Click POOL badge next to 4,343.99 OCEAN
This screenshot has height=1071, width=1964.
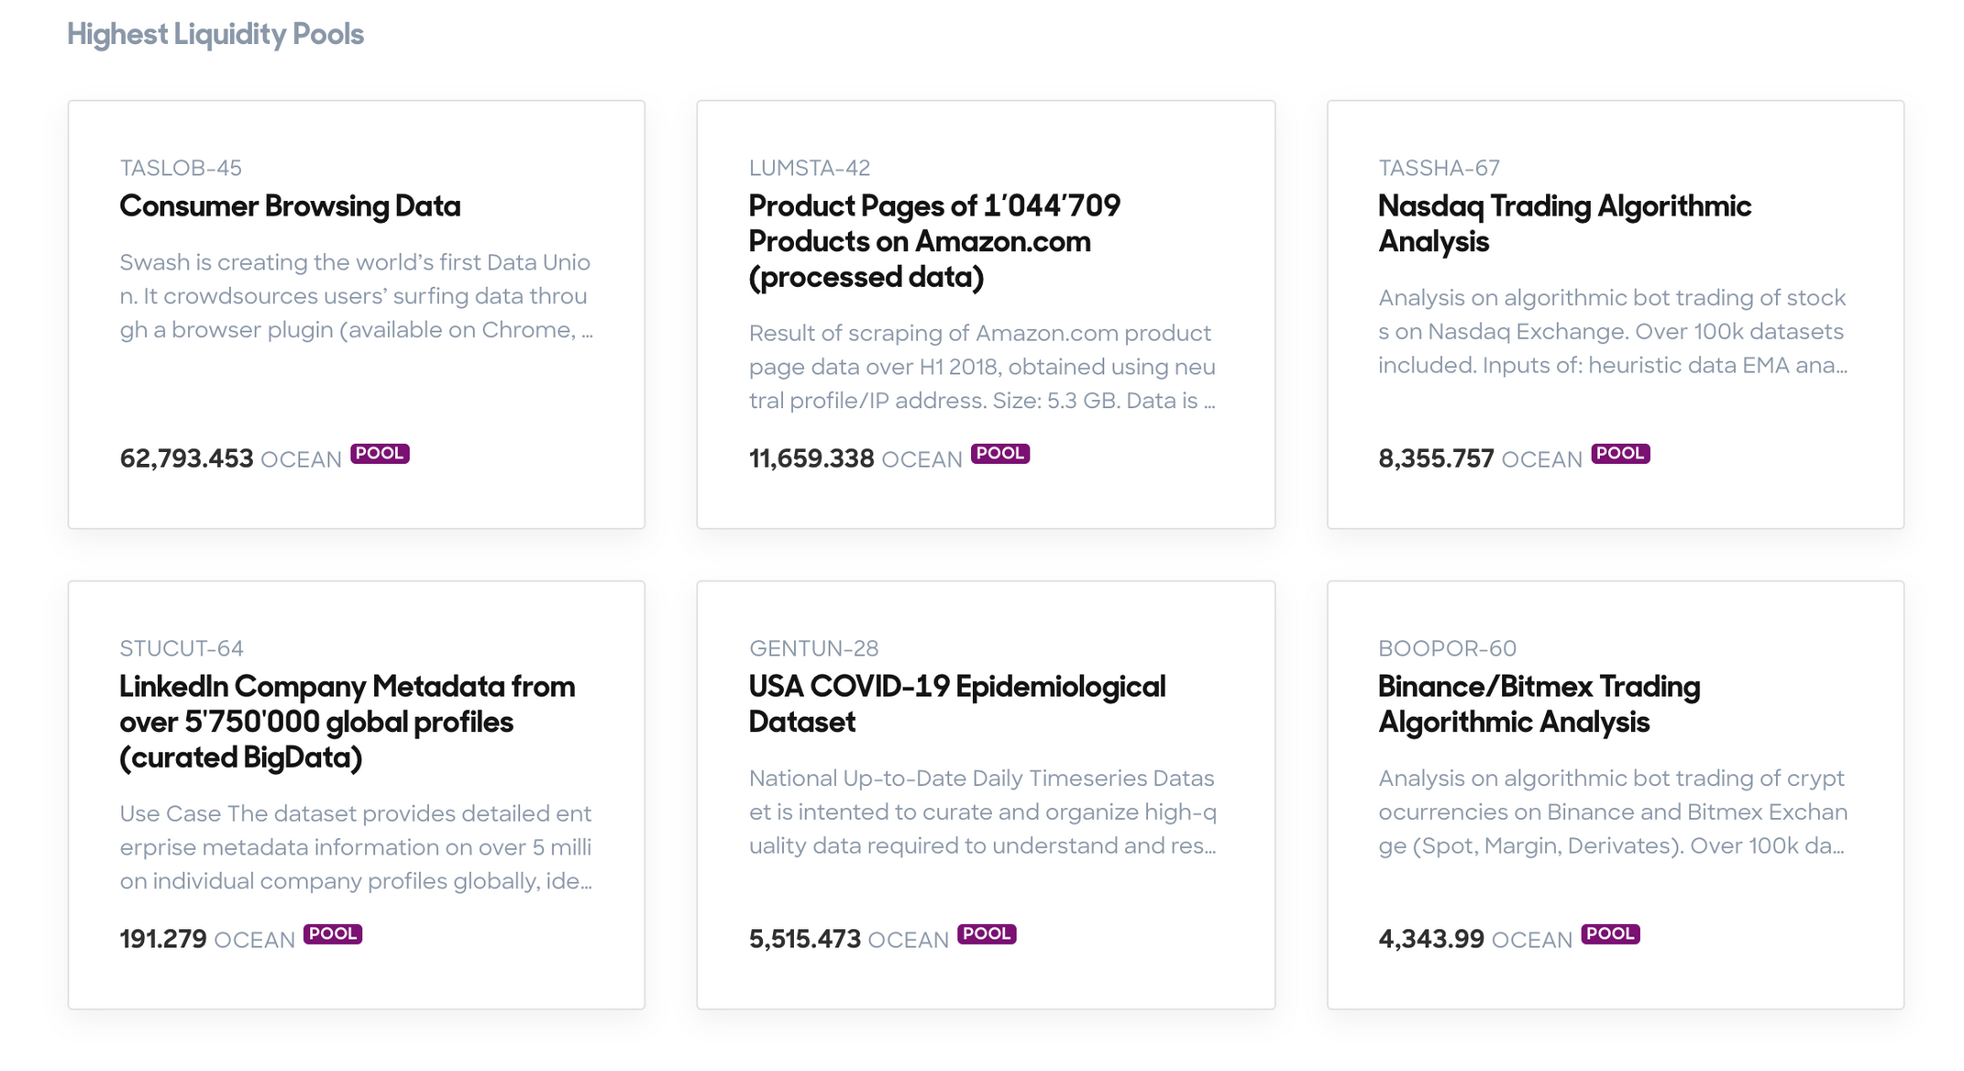click(1610, 934)
